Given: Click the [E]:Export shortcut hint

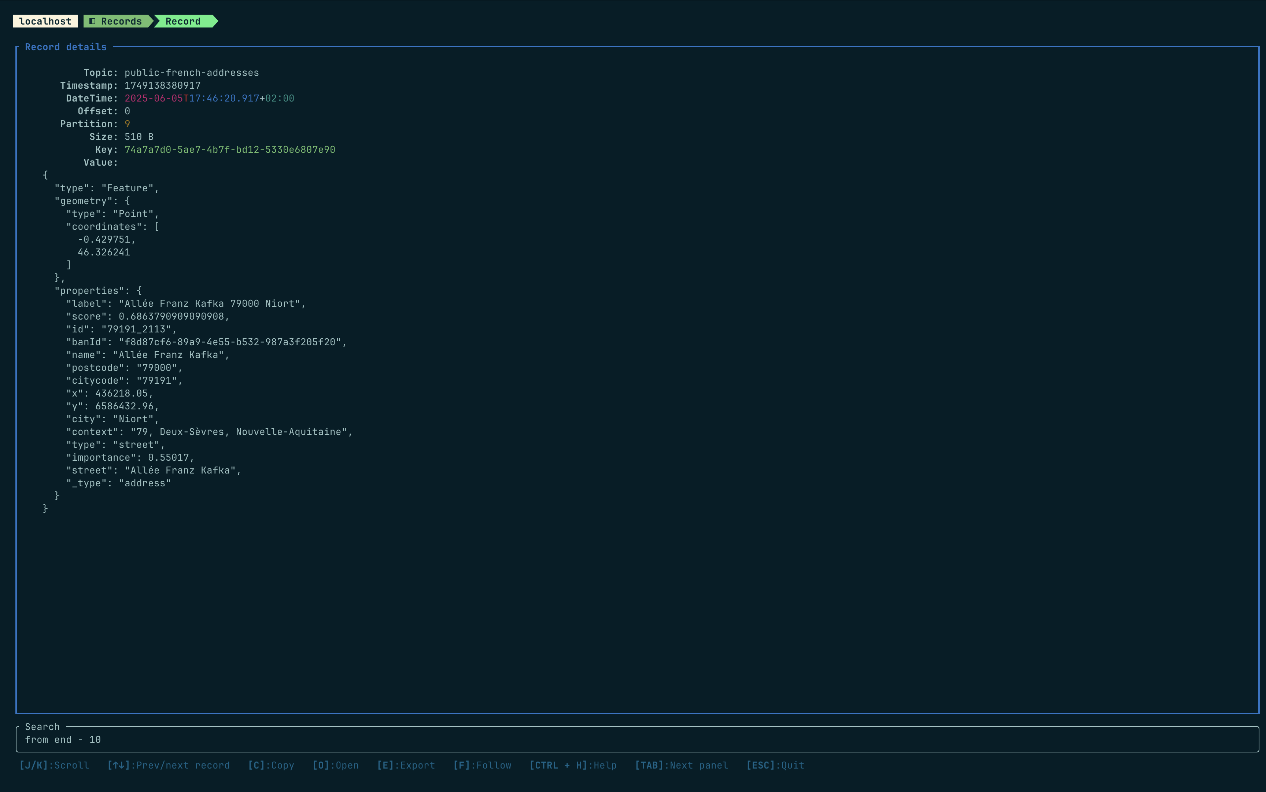Looking at the screenshot, I should pos(406,765).
